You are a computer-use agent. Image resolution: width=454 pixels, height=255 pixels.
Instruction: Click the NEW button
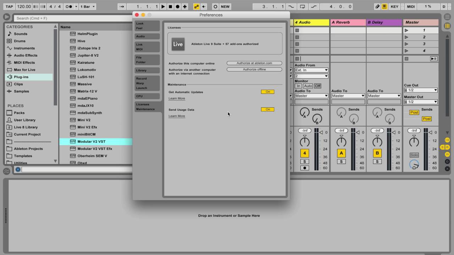[x=225, y=6]
